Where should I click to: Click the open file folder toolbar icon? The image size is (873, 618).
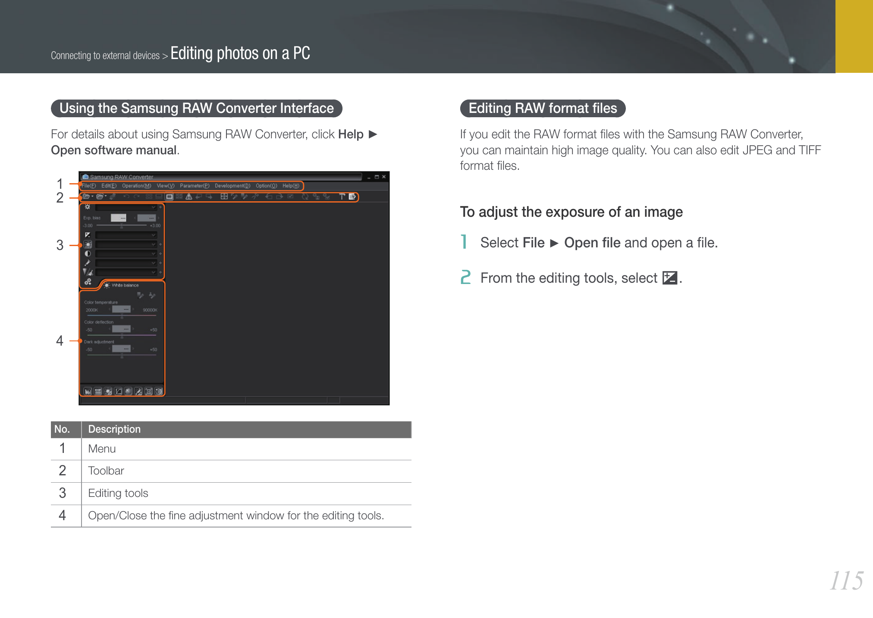[86, 197]
